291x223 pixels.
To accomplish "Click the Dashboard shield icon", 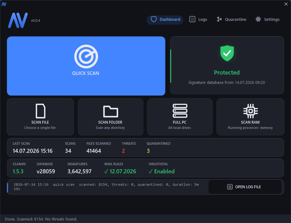I will pyautogui.click(x=154, y=19).
